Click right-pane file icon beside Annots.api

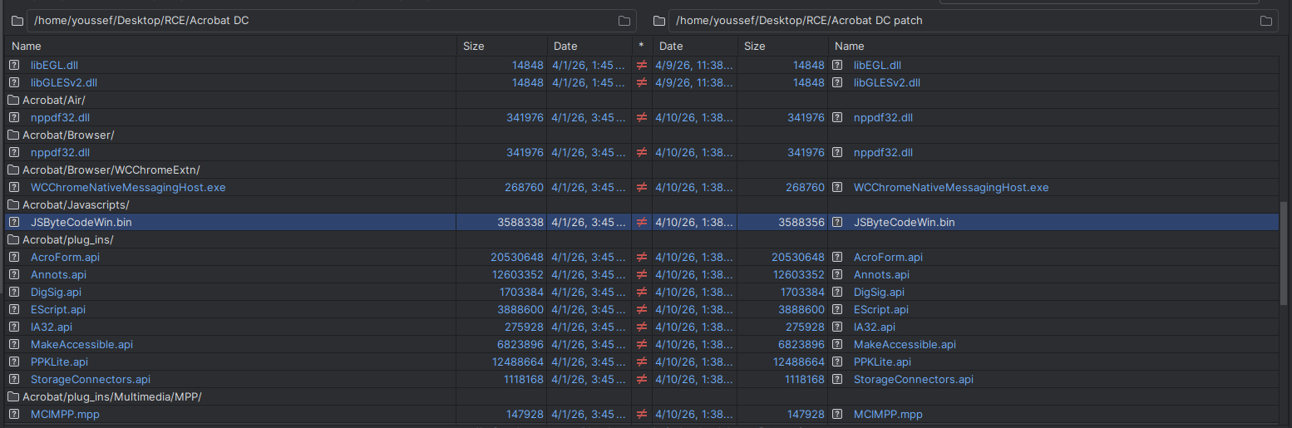point(837,274)
